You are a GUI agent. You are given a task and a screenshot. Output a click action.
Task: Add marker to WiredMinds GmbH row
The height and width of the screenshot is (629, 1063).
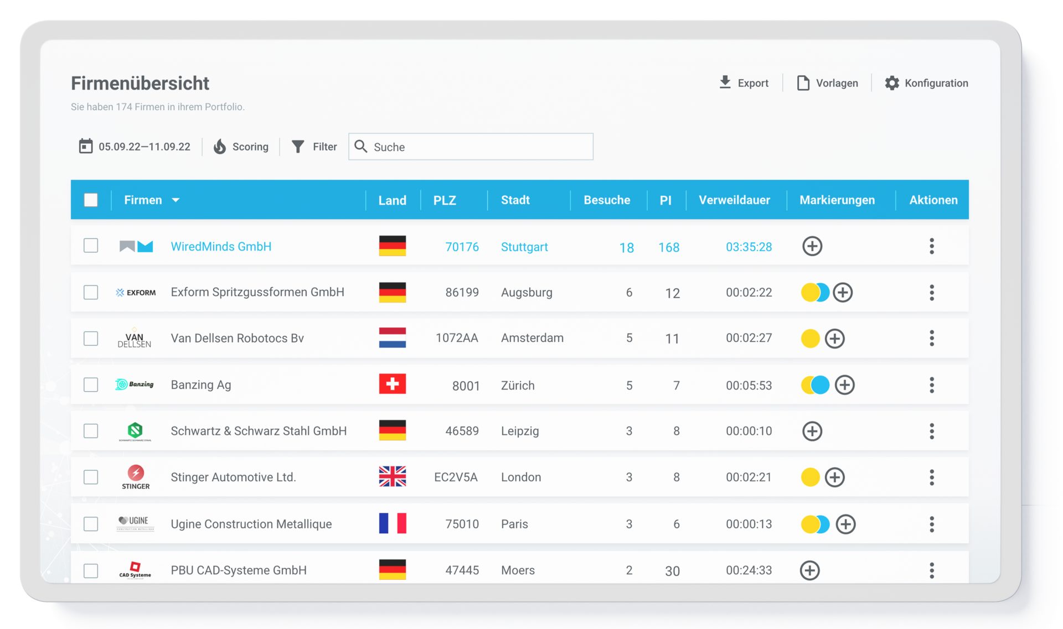[812, 246]
